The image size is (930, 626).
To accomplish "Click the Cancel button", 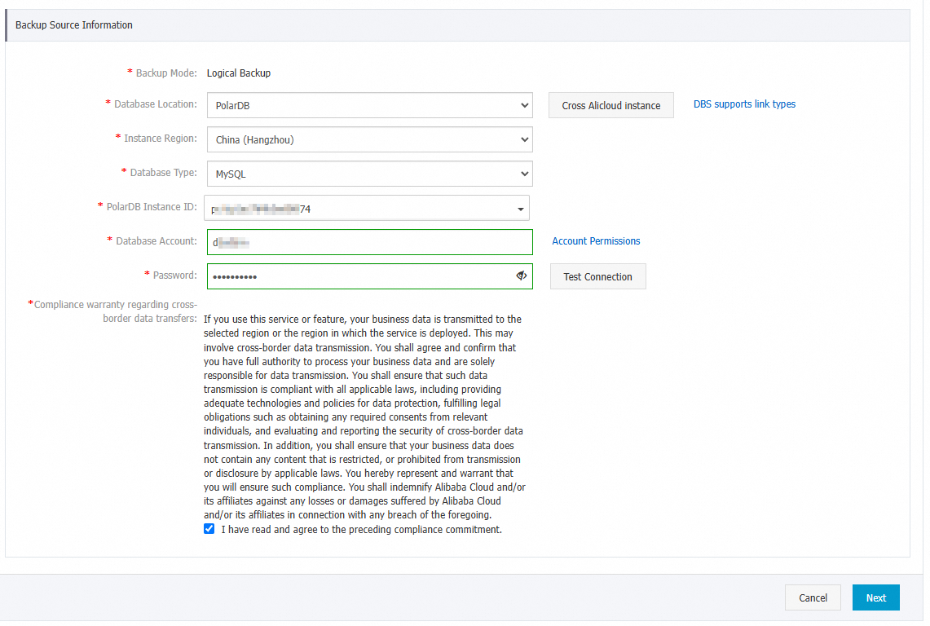I will pyautogui.click(x=813, y=597).
